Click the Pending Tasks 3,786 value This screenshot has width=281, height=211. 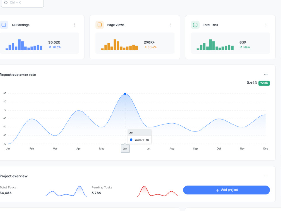96,193
